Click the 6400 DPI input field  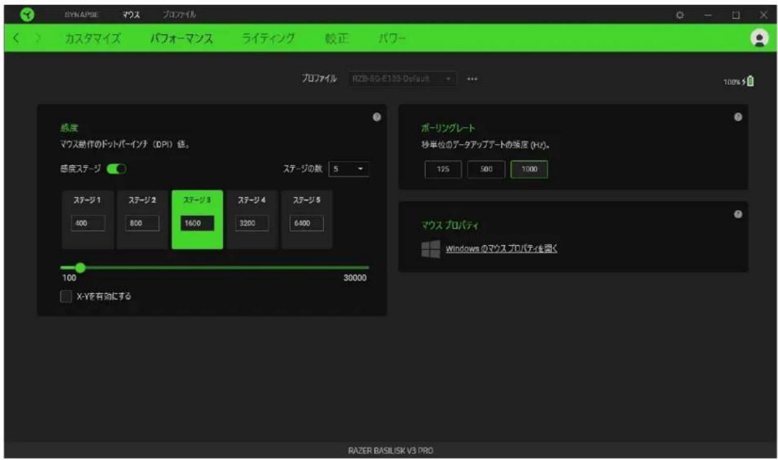click(305, 223)
